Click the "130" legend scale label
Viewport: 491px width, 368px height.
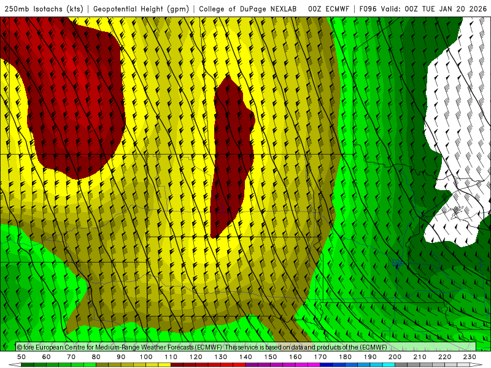(x=221, y=357)
